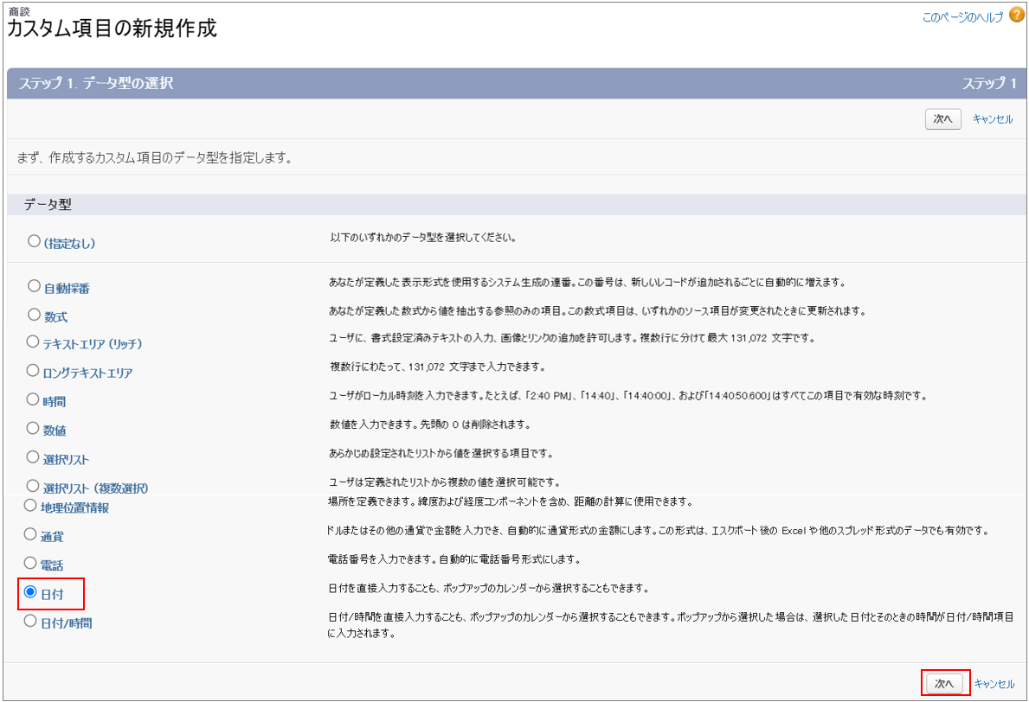Choose the ロングテキストエリア radio option
1029x702 pixels.
(x=35, y=371)
